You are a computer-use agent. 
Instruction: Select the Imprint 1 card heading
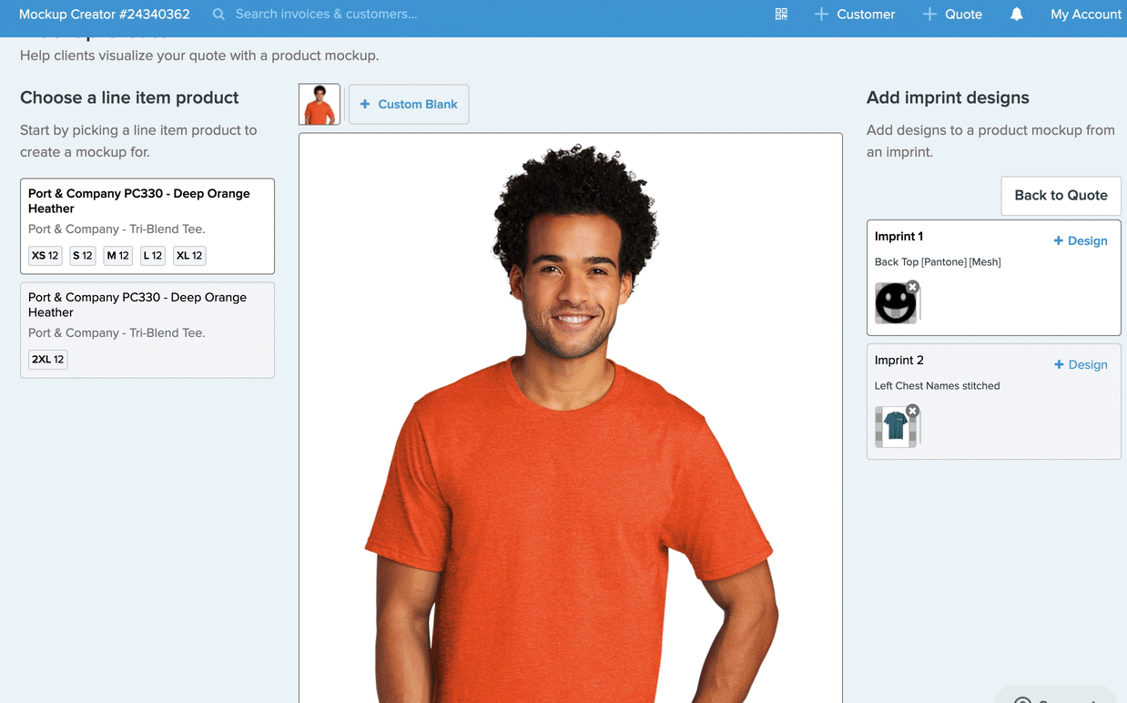899,237
